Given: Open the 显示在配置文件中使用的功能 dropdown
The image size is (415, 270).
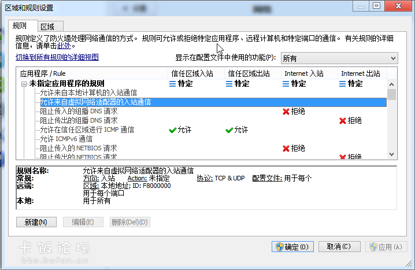Looking at the screenshot, I should point(339,58).
